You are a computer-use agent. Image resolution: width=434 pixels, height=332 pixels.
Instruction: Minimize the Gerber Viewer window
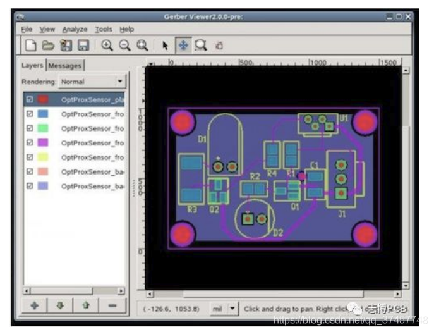point(389,16)
